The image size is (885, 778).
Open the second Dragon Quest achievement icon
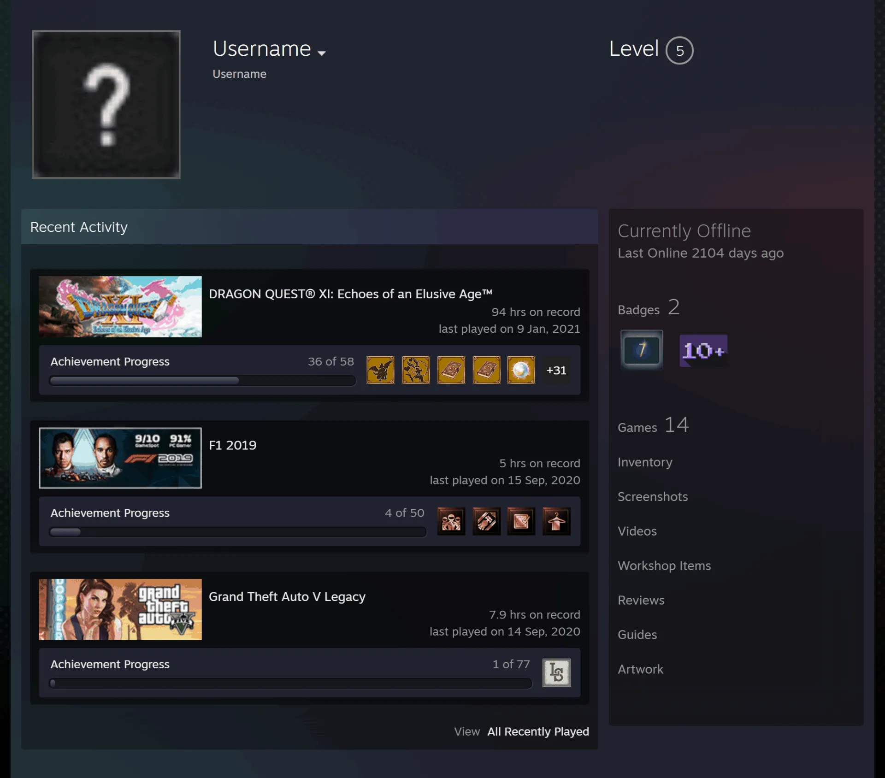pyautogui.click(x=416, y=370)
